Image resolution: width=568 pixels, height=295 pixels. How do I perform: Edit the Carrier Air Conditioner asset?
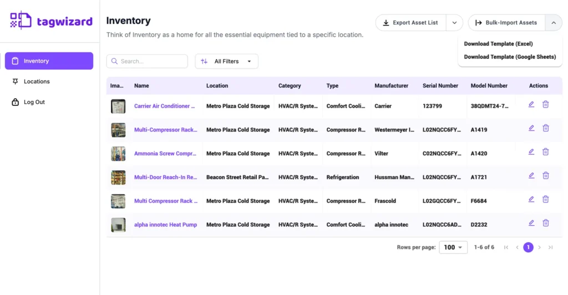531,105
